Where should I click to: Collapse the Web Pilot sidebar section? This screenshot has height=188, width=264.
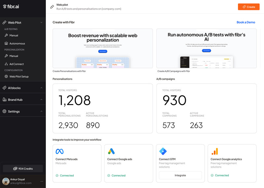41,22
